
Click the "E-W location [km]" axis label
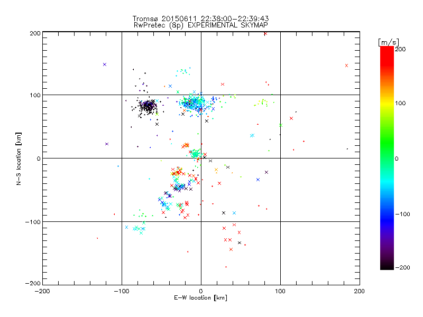pyautogui.click(x=200, y=298)
